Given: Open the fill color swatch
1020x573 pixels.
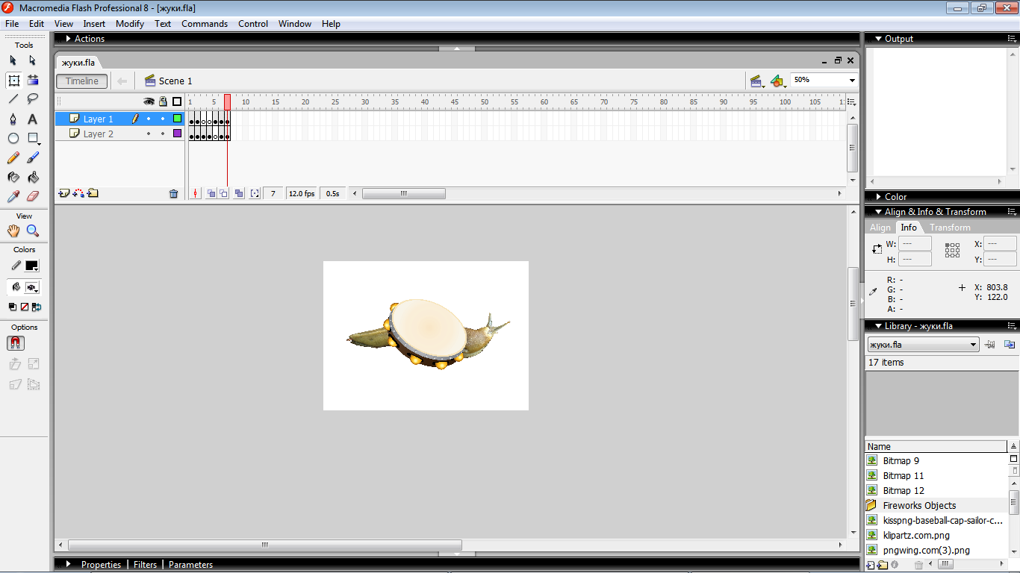Looking at the screenshot, I should 31,288.
